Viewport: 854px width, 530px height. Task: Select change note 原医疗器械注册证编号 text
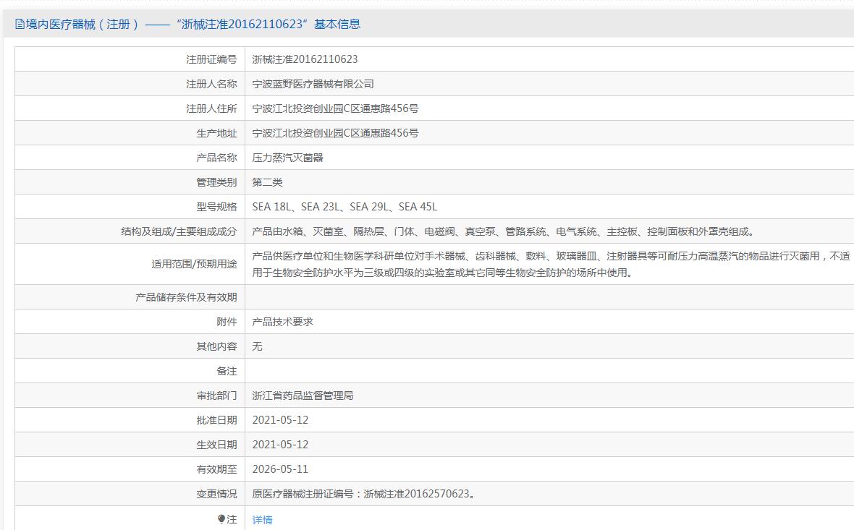tap(364, 494)
